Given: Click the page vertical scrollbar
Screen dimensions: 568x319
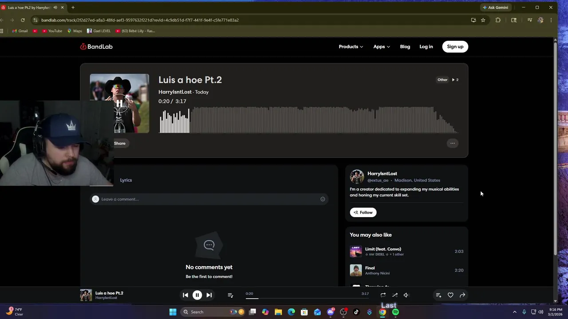Looking at the screenshot, I should [555, 148].
